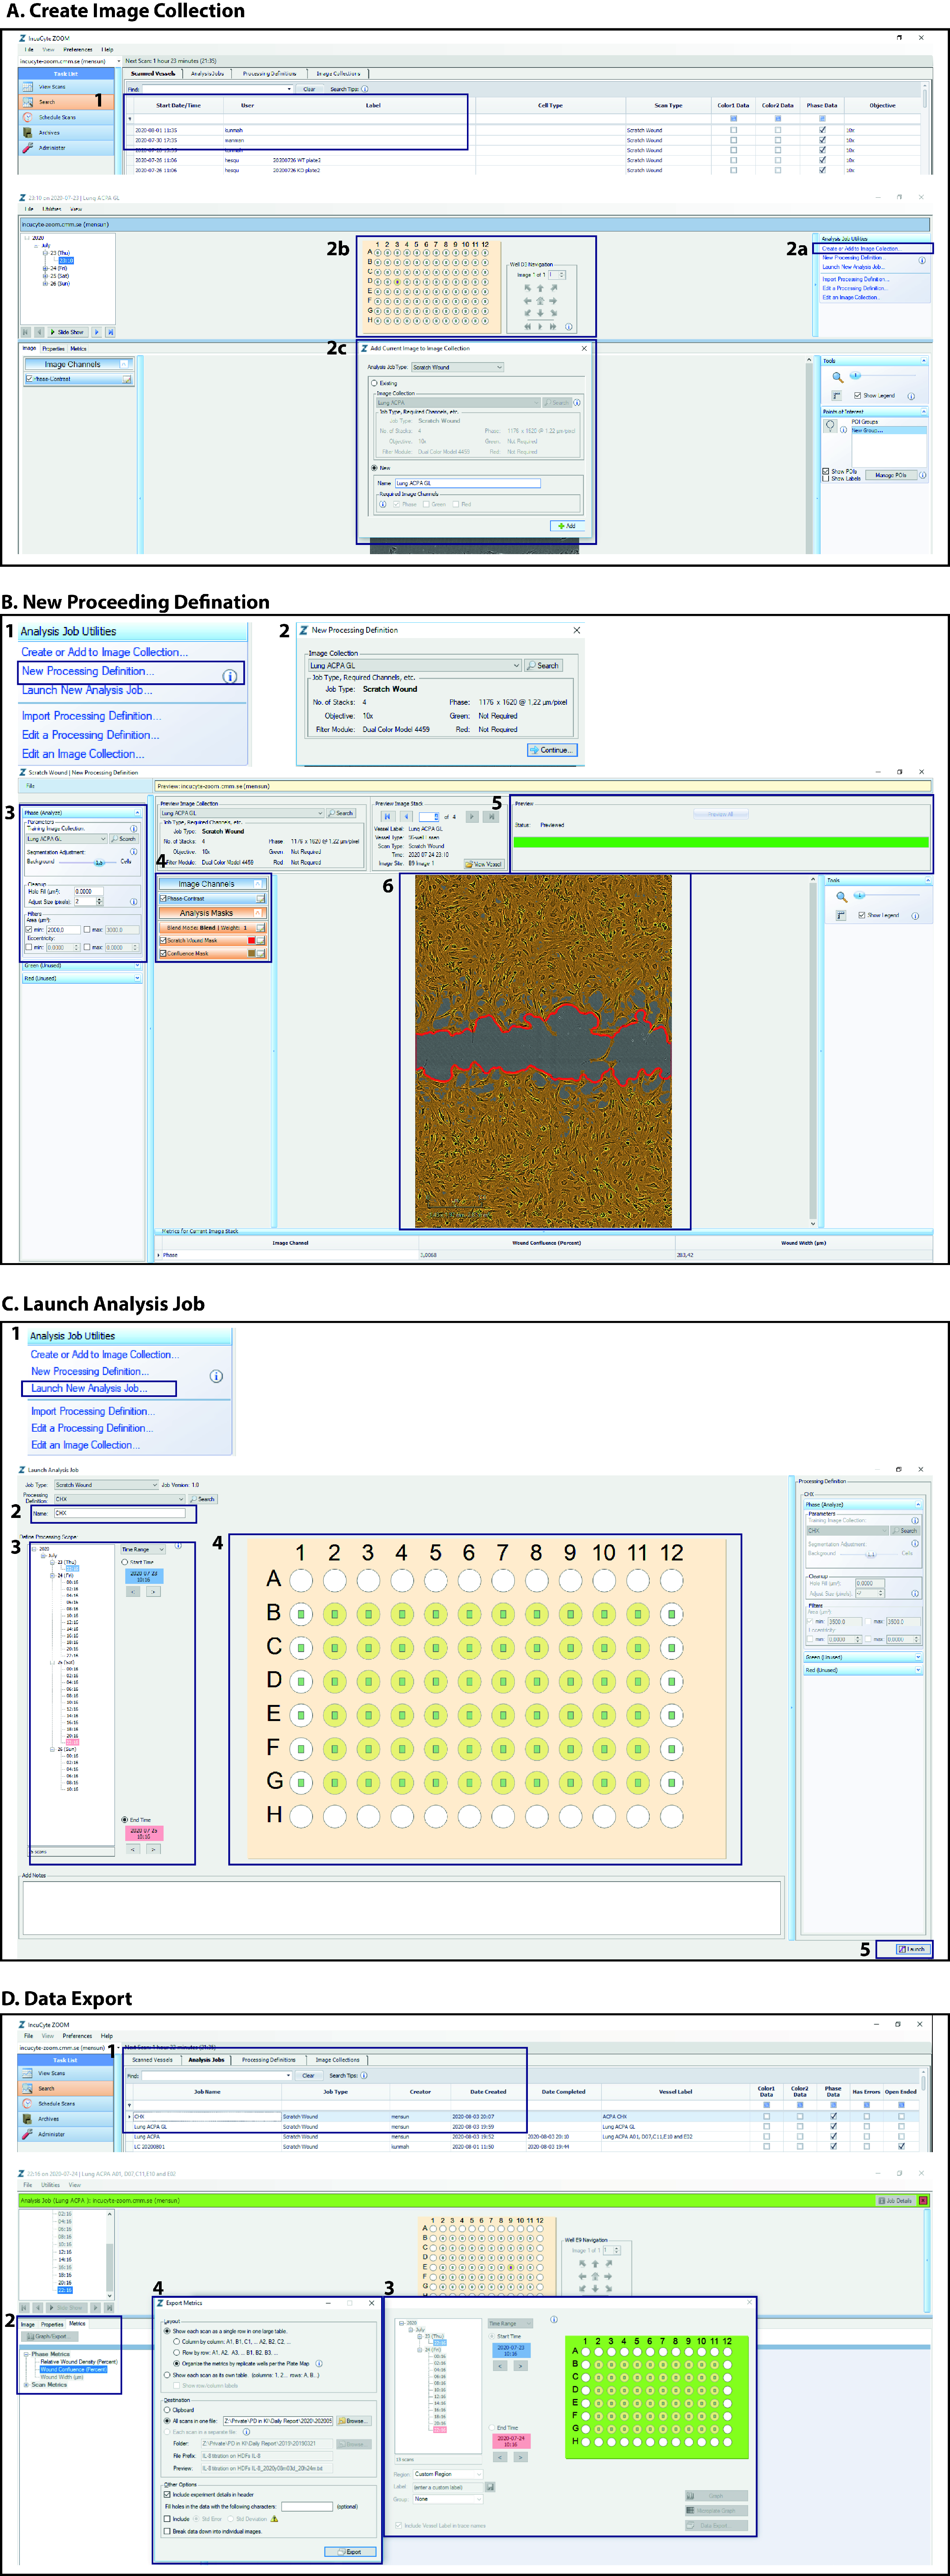Click Export button in Export Metrics dialog
The image size is (950, 2576).
(x=350, y=2551)
